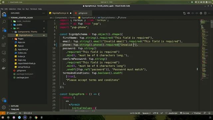Open the Search view in activity bar
Screen dimensions: 213x120
(4, 22)
